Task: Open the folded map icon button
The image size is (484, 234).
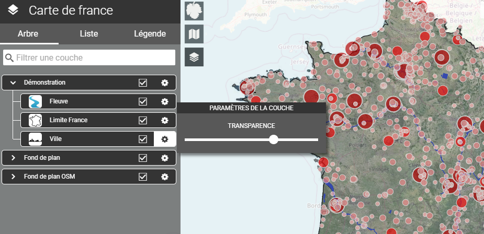Action: (x=194, y=34)
